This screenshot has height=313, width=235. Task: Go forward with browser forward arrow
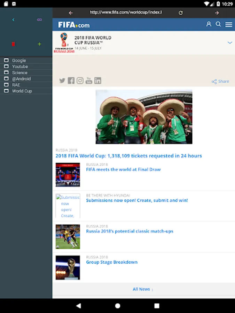[x=217, y=13]
